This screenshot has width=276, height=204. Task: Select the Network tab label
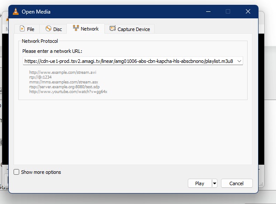90,29
